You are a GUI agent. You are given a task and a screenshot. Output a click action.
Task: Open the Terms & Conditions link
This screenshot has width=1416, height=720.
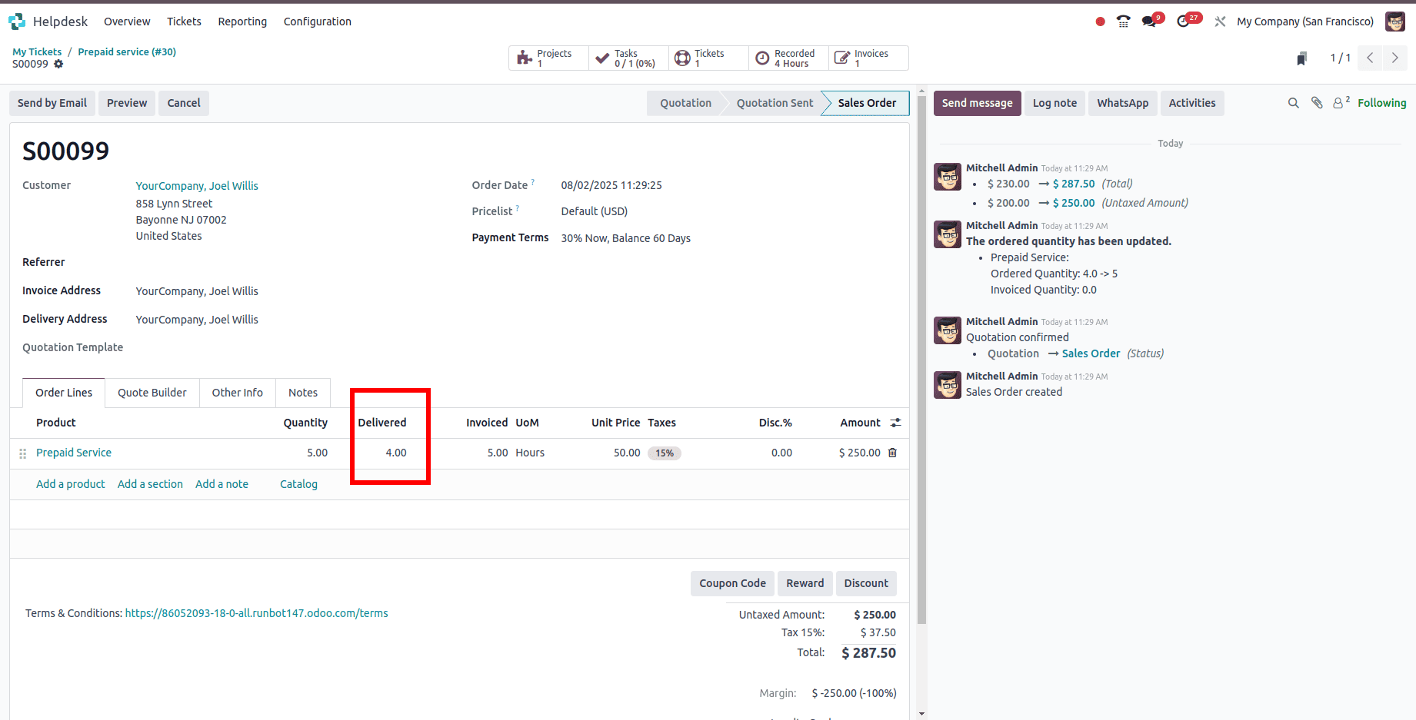pos(256,613)
